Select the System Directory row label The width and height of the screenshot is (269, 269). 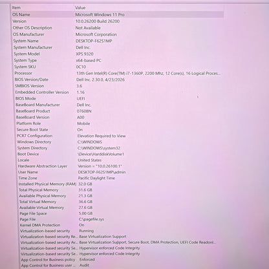tap(32, 148)
